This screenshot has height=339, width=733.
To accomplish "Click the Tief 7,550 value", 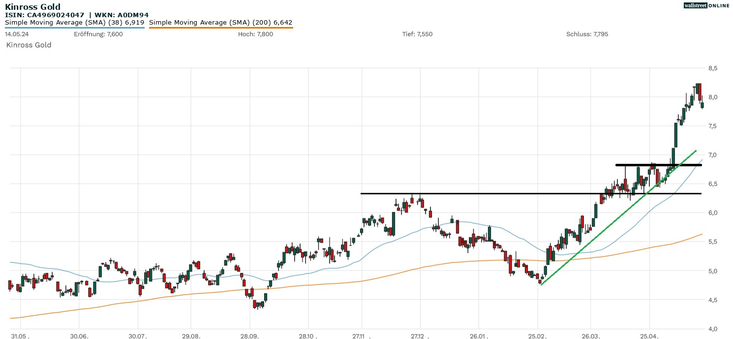I will [417, 34].
